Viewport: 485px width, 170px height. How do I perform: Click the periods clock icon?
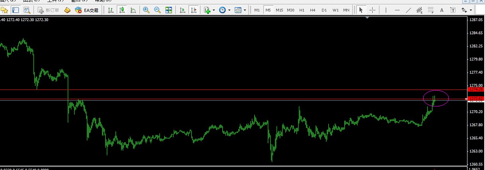tap(222, 10)
